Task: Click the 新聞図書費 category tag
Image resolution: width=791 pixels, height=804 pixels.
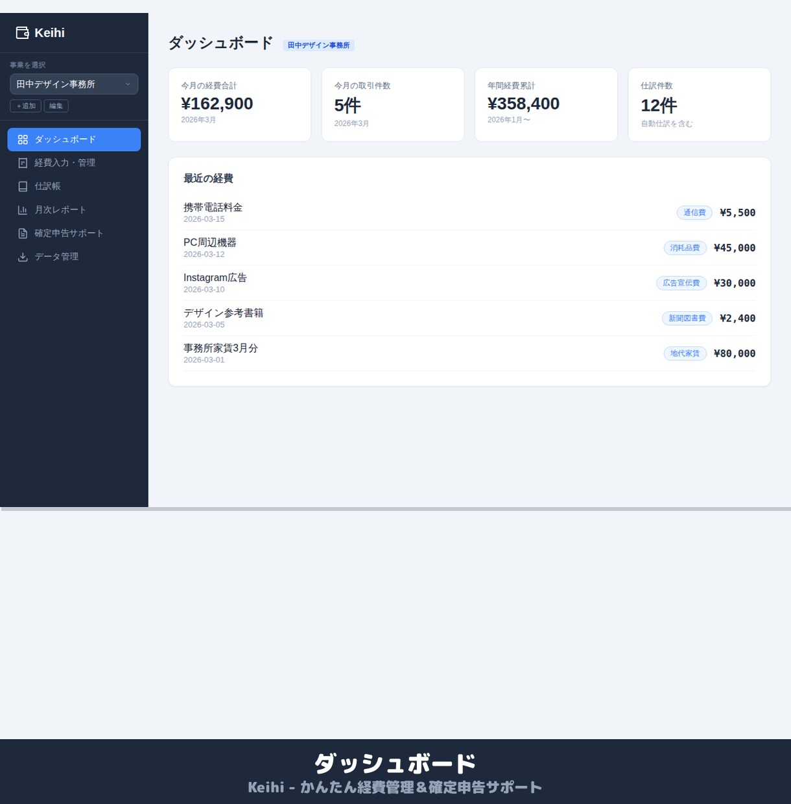Action: point(687,318)
